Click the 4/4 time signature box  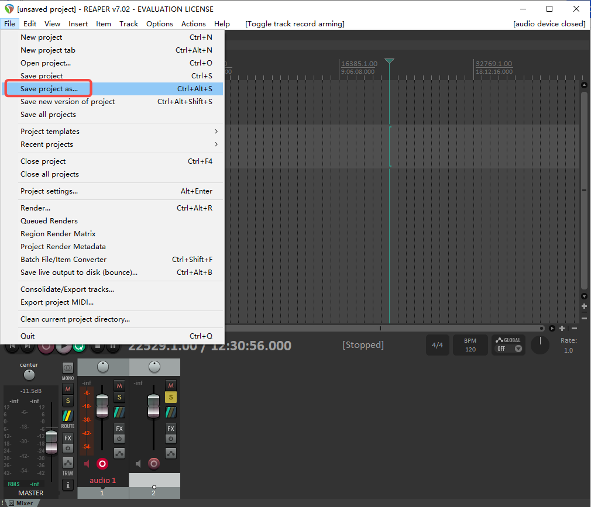(x=437, y=345)
